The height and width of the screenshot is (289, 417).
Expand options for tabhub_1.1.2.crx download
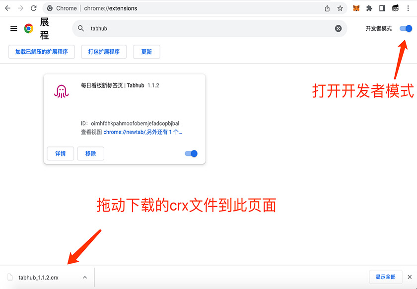point(85,278)
